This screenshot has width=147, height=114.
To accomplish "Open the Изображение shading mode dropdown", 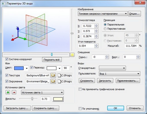I will click(x=103, y=14).
